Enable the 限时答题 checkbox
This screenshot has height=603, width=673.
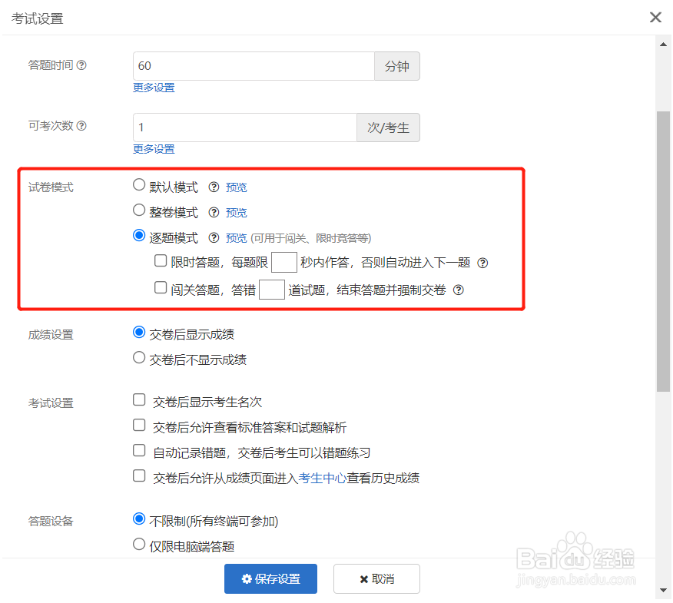[x=159, y=262]
